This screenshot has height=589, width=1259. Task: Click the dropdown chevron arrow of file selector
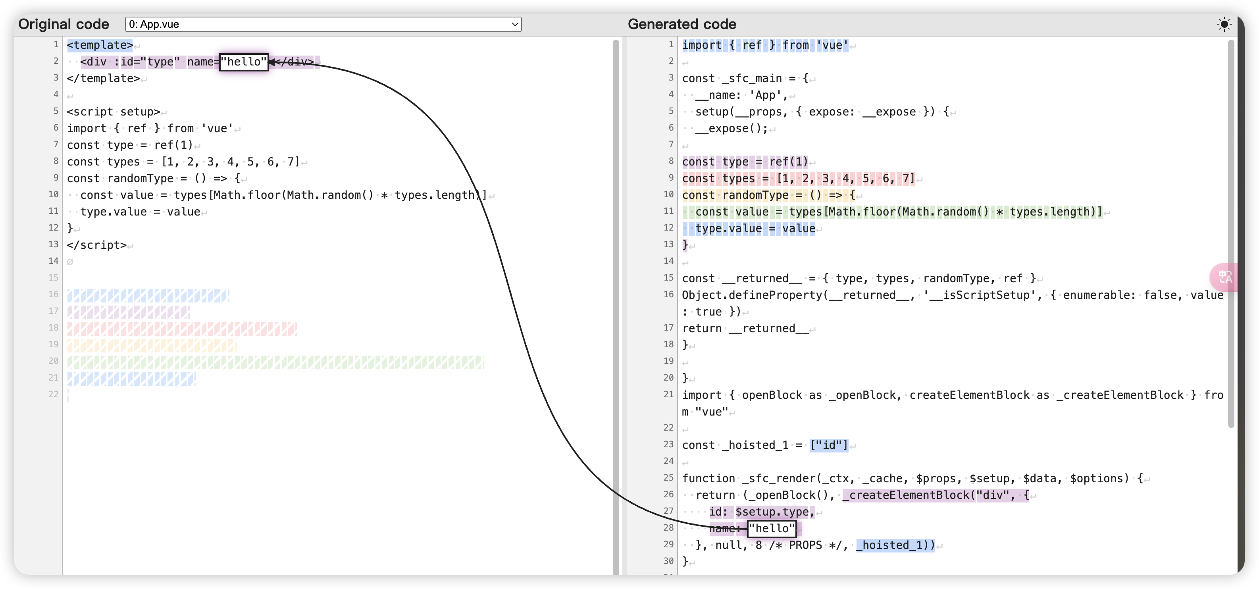click(x=515, y=24)
